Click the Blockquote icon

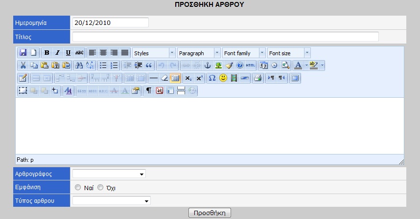[x=149, y=65]
